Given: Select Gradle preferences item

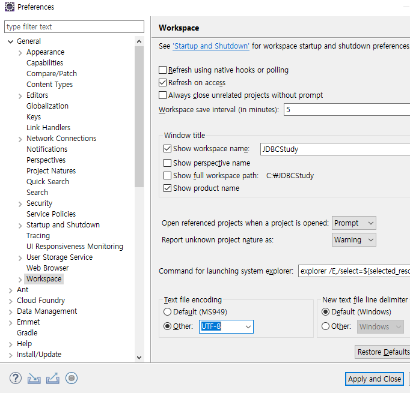Looking at the screenshot, I should (x=27, y=333).
